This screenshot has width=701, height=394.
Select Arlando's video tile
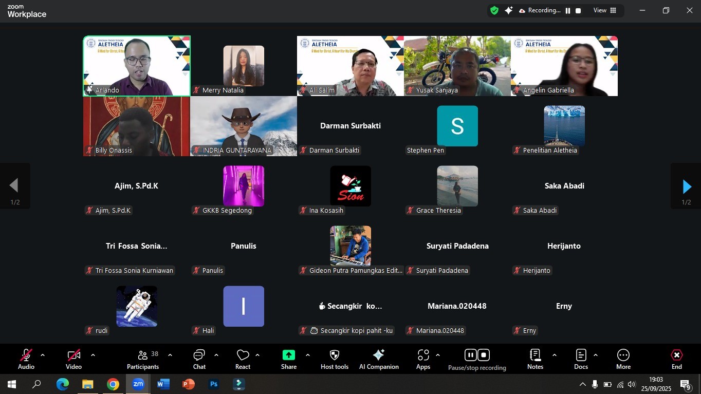[x=137, y=66]
